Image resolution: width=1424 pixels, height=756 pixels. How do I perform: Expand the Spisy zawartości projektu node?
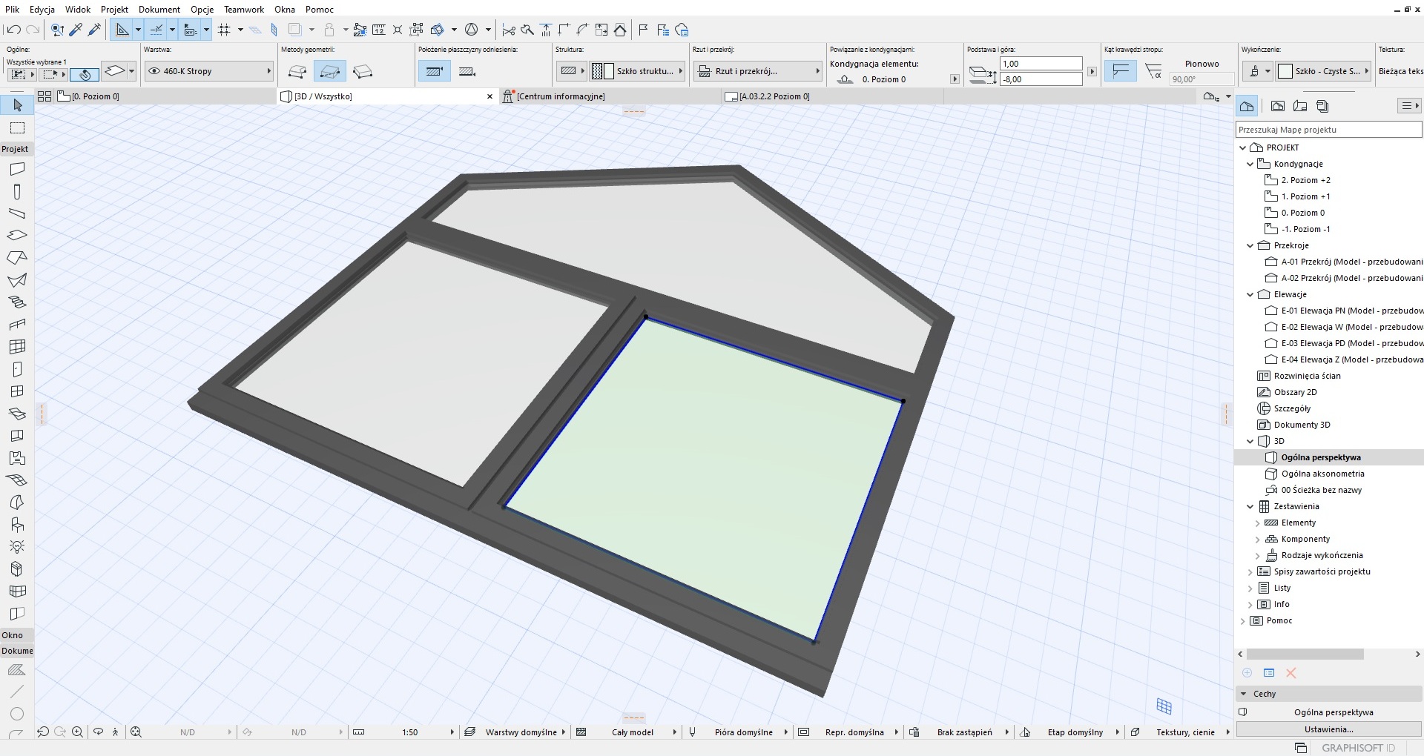pyautogui.click(x=1250, y=571)
